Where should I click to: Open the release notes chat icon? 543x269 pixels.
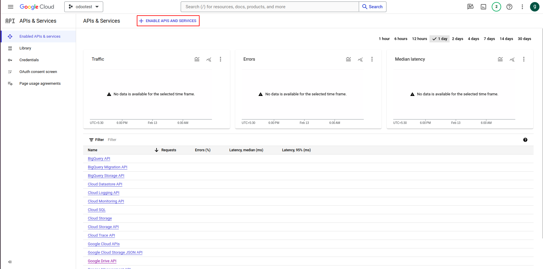click(x=470, y=7)
